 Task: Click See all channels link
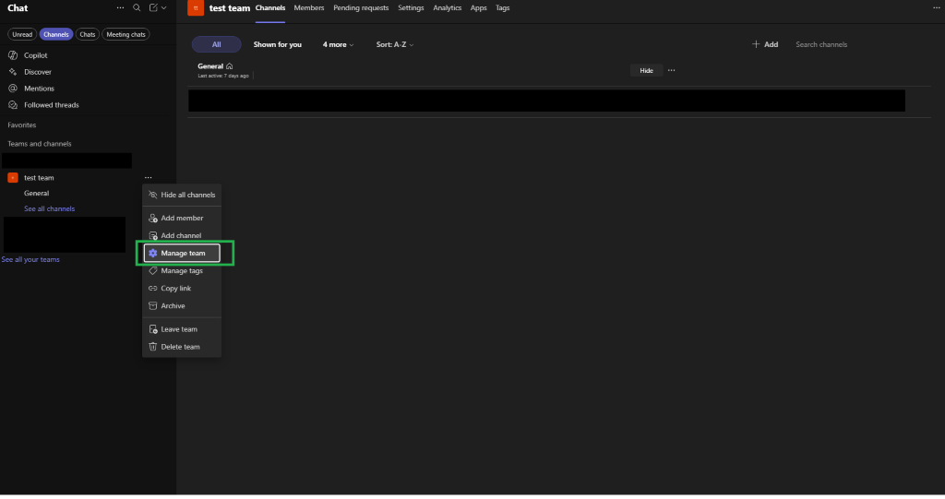pyautogui.click(x=50, y=209)
